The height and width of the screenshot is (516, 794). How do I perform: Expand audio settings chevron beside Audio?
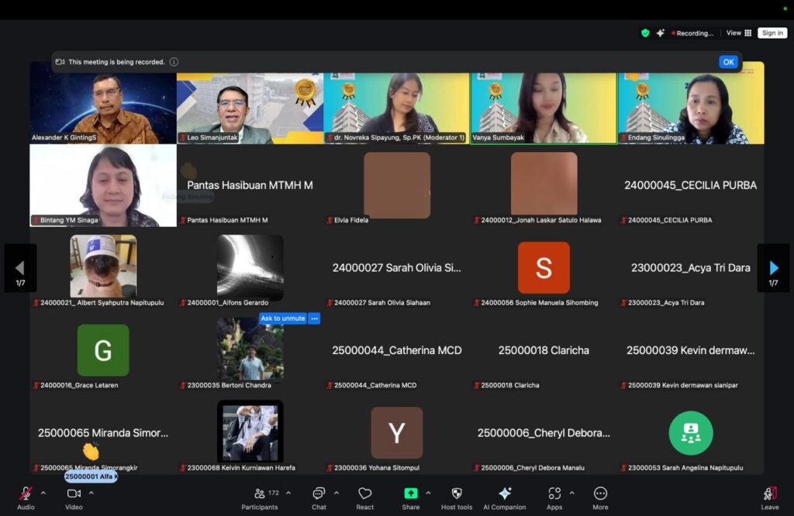(43, 493)
